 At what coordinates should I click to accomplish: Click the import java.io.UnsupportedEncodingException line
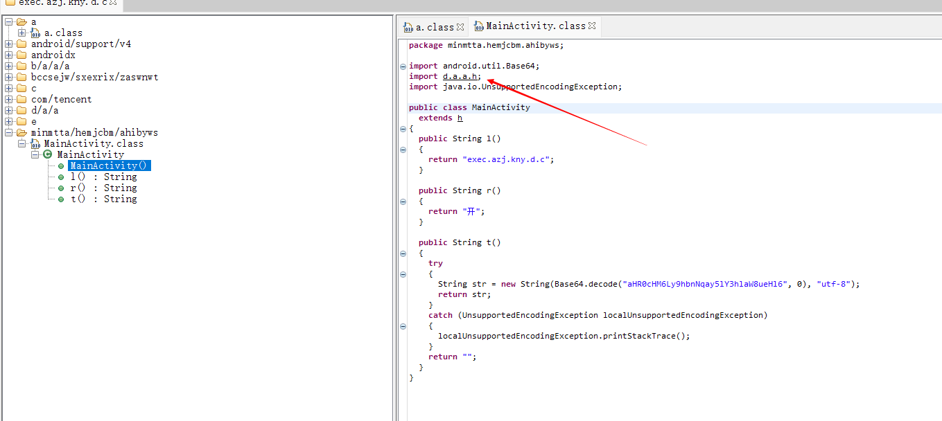point(516,87)
